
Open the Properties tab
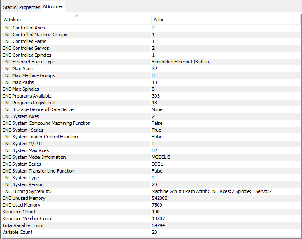pyautogui.click(x=29, y=7)
